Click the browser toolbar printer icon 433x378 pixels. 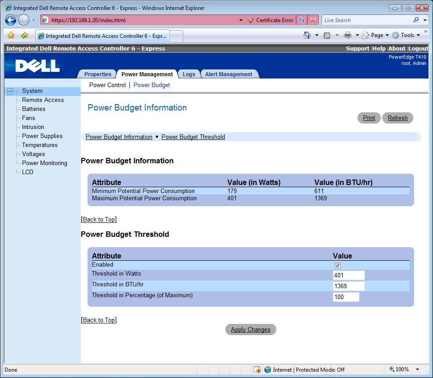tap(348, 35)
